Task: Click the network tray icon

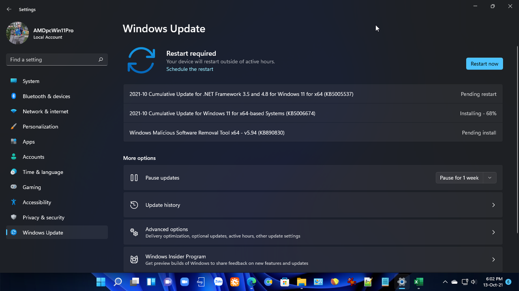Action: click(x=464, y=282)
